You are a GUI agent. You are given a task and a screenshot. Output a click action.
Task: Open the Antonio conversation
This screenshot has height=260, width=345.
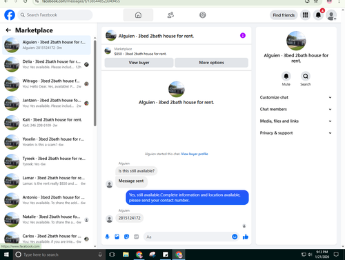pyautogui.click(x=46, y=200)
